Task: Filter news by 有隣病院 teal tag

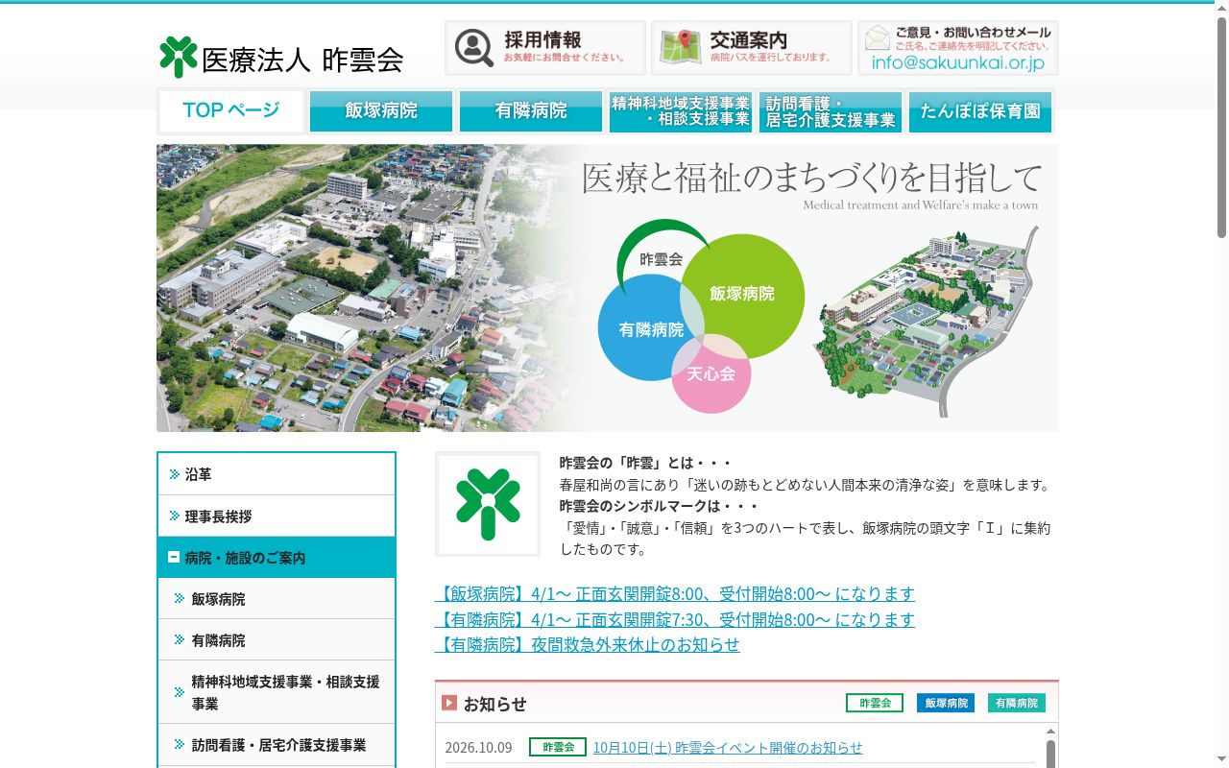Action: pos(1017,703)
